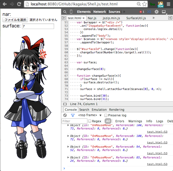Switch to the Elements panel
This screenshot has width=173, height=171.
coord(84,12)
